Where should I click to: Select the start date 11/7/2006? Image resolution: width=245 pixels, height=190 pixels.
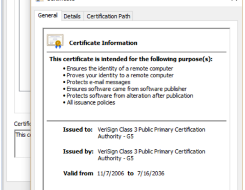point(111,173)
